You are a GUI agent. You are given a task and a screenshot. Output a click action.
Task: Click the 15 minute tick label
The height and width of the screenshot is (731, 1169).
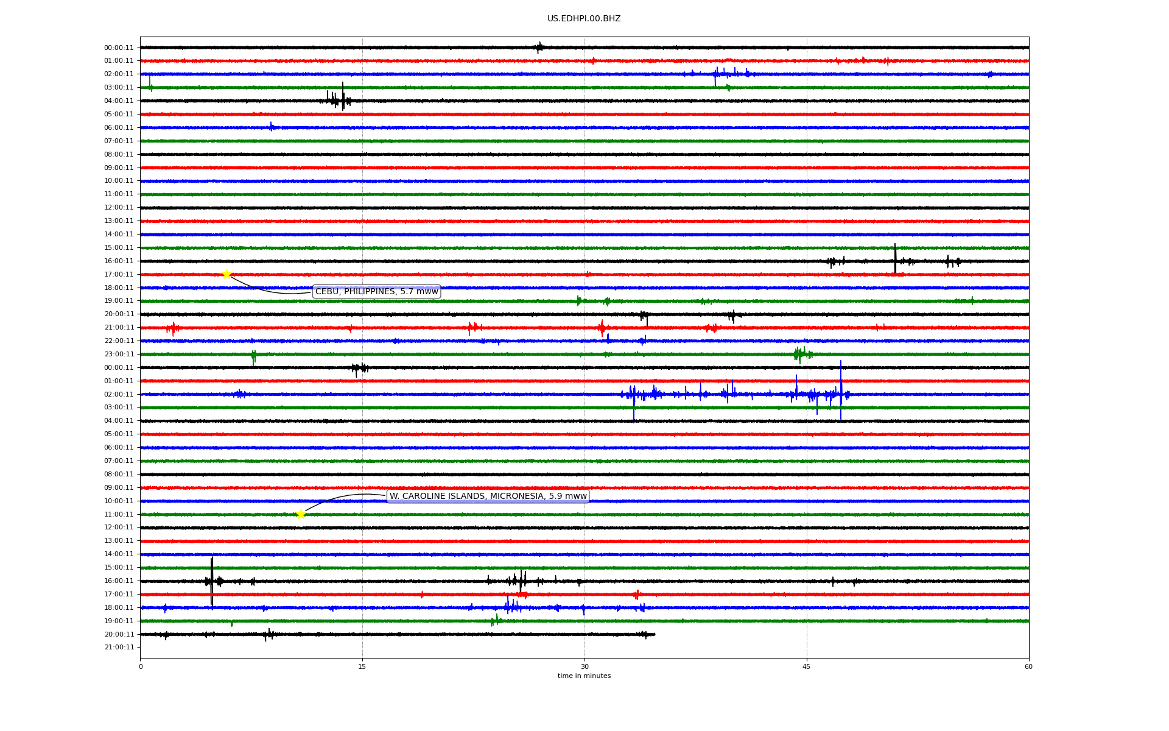click(362, 667)
